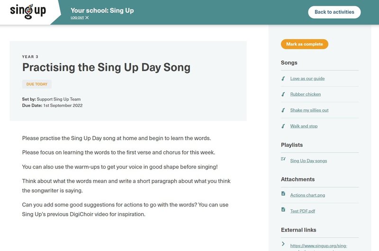Open the Test PDF.pdf attachment
The image size is (379, 251).
pyautogui.click(x=302, y=211)
